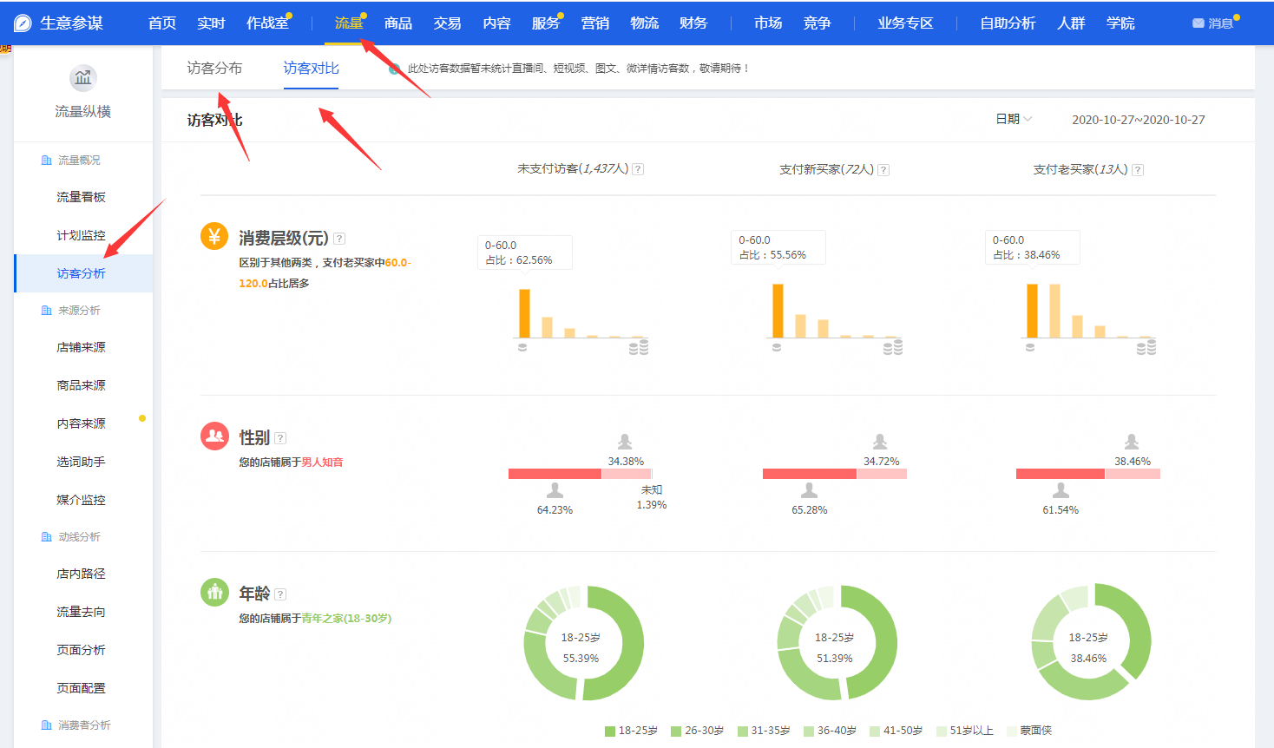Click the help icon beside 消费层级(元)
This screenshot has width=1274, height=748.
tap(339, 239)
